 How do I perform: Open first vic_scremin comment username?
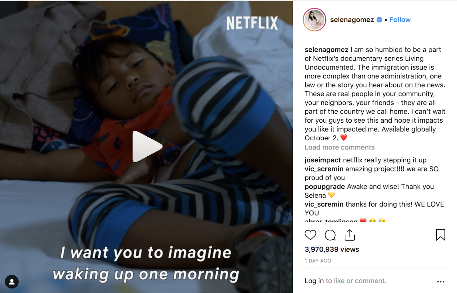point(324,169)
